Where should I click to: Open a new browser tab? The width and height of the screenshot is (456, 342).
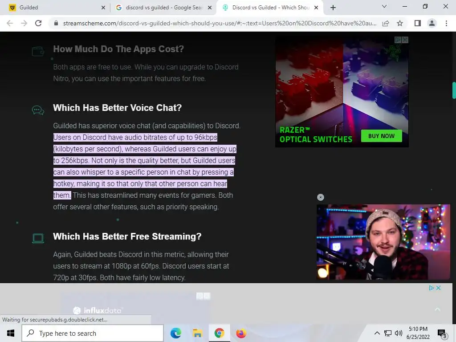click(x=333, y=8)
